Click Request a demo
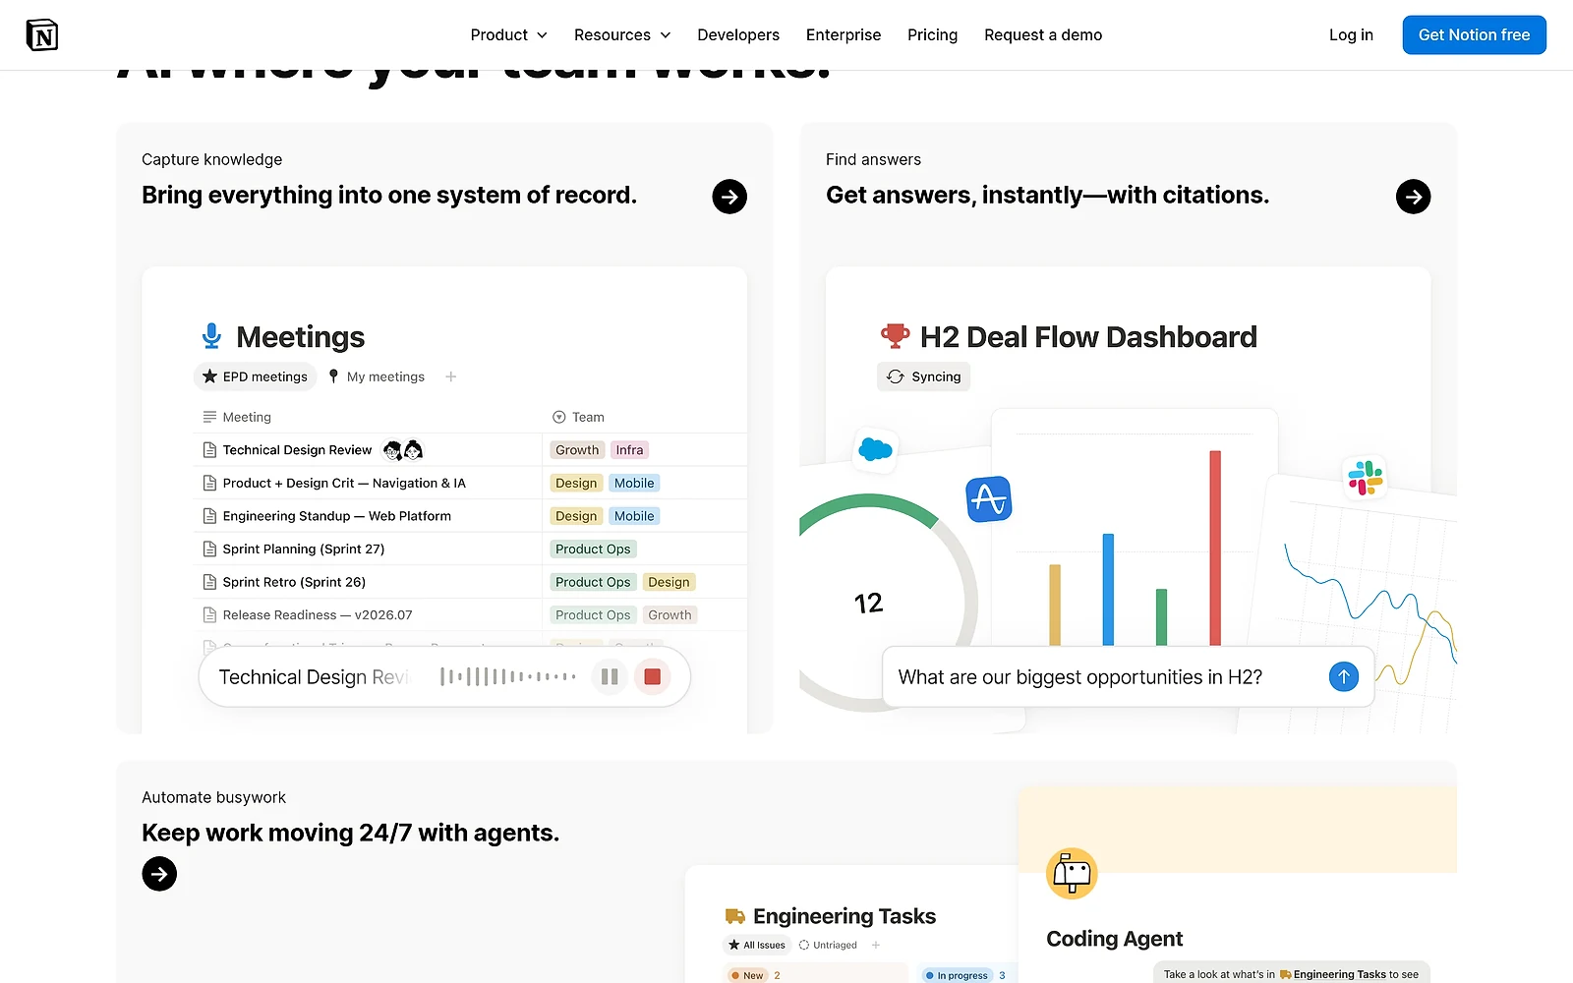 coord(1043,35)
